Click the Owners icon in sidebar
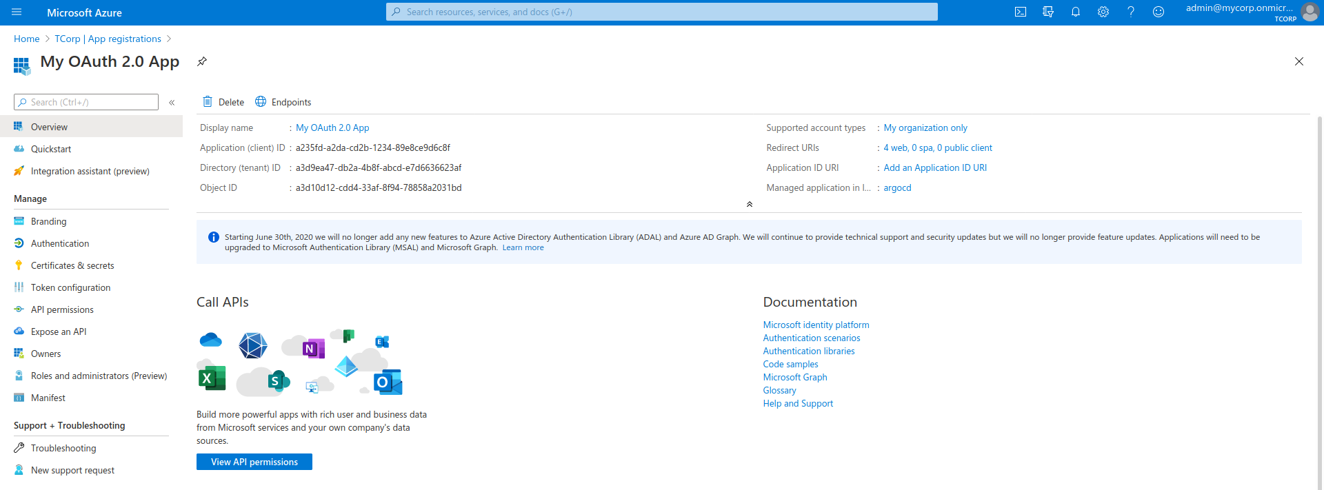 tap(19, 354)
